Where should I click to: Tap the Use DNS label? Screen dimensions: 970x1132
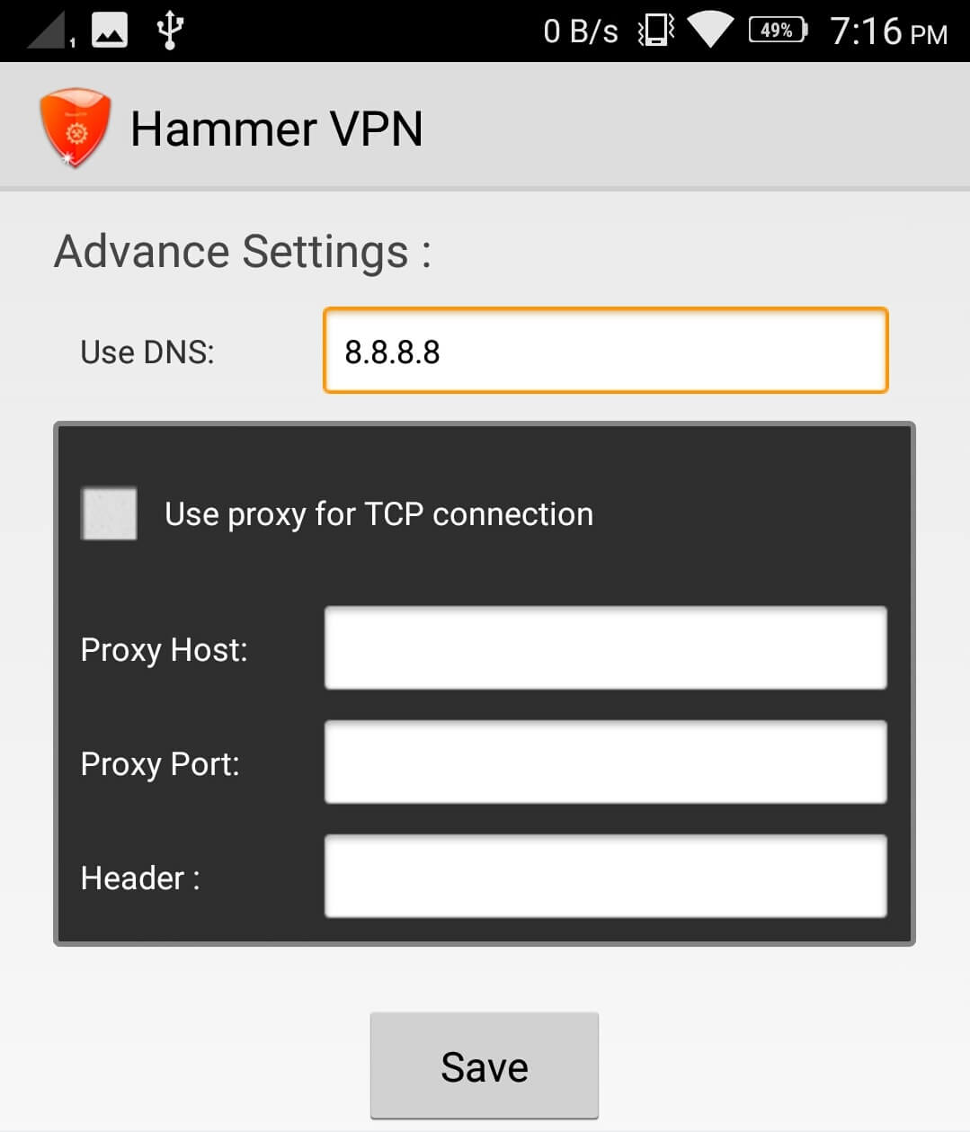point(147,352)
